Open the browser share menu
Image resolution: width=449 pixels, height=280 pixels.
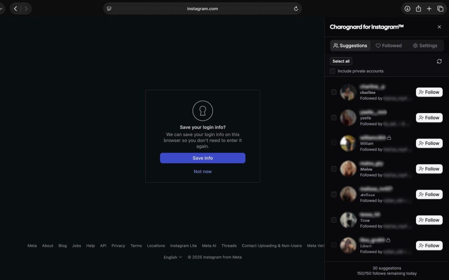pyautogui.click(x=418, y=9)
